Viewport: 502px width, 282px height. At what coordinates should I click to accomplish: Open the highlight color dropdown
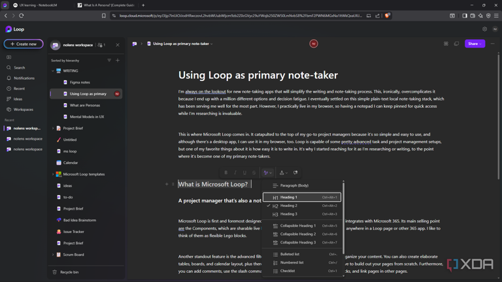coord(283,172)
